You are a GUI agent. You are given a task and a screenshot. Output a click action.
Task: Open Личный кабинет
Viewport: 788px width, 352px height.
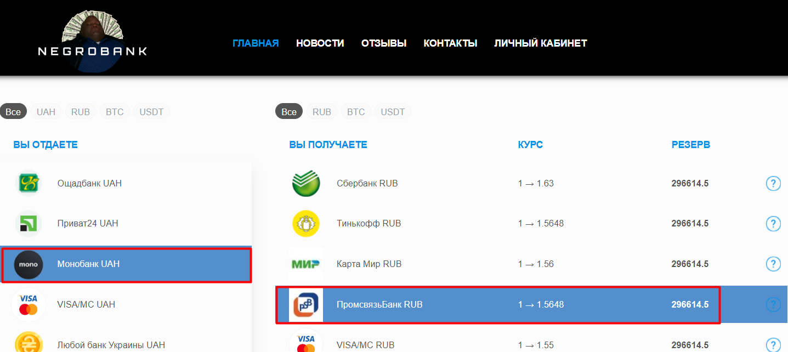[541, 43]
